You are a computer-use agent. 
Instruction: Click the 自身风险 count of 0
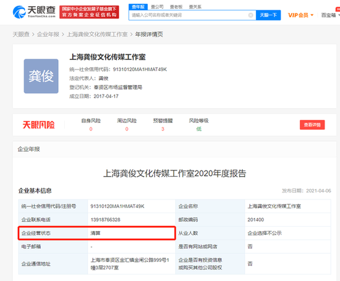[x=91, y=129]
